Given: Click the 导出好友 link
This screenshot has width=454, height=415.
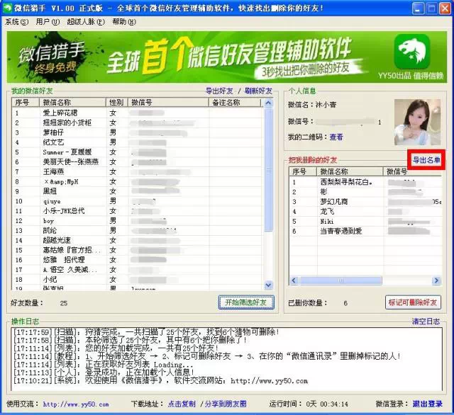Looking at the screenshot, I should [x=220, y=91].
